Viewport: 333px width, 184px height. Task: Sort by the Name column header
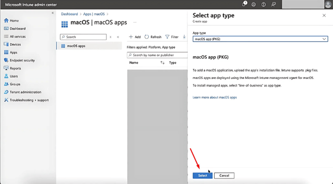click(134, 63)
